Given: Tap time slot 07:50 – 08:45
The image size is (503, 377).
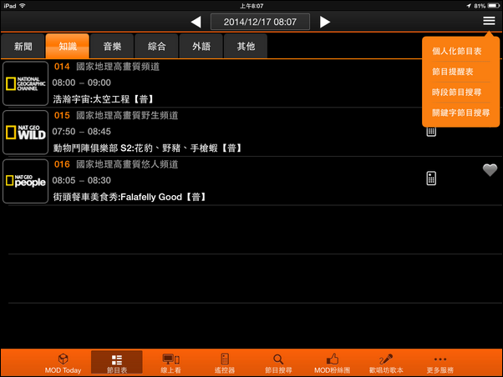Looking at the screenshot, I should pyautogui.click(x=82, y=131).
